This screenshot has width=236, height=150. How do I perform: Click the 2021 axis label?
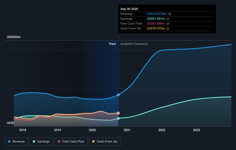tap(127, 130)
